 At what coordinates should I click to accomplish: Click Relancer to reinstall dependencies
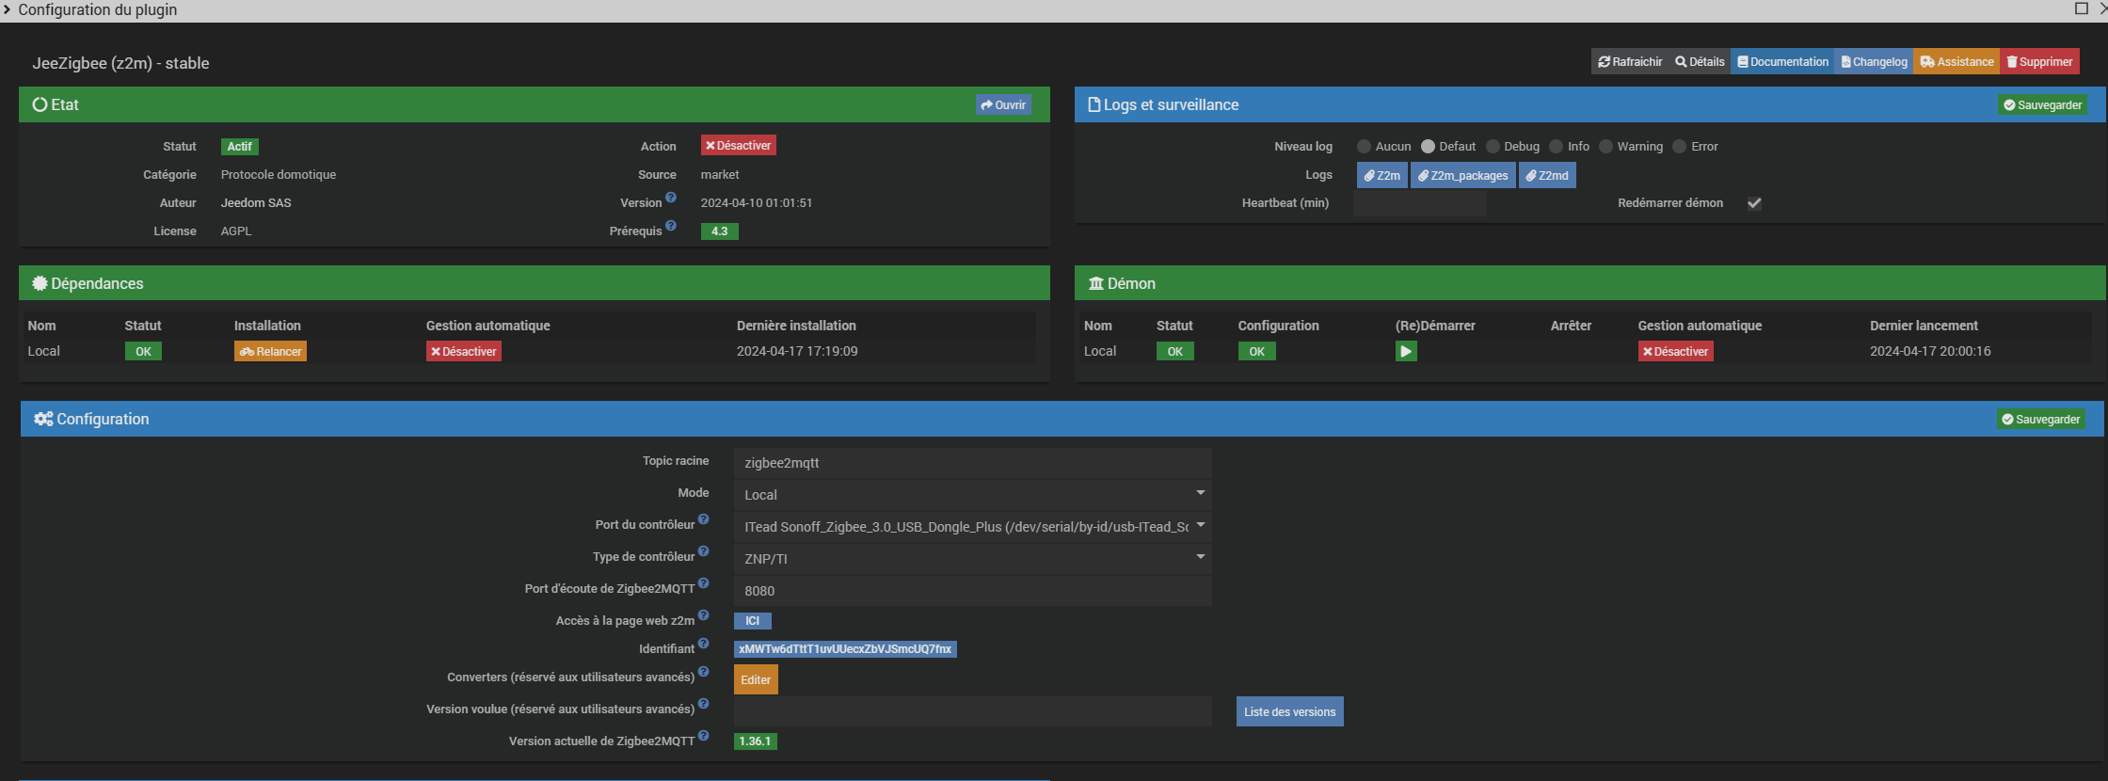[270, 351]
